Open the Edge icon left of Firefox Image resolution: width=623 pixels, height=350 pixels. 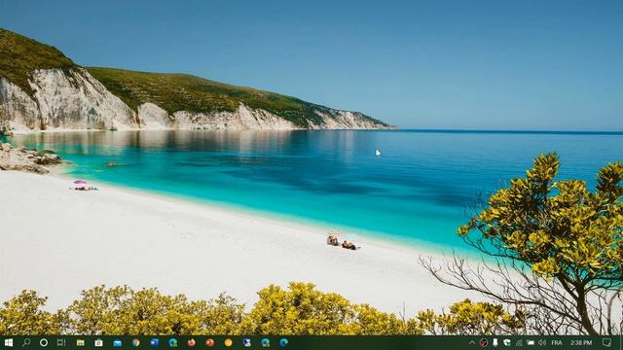(x=173, y=342)
